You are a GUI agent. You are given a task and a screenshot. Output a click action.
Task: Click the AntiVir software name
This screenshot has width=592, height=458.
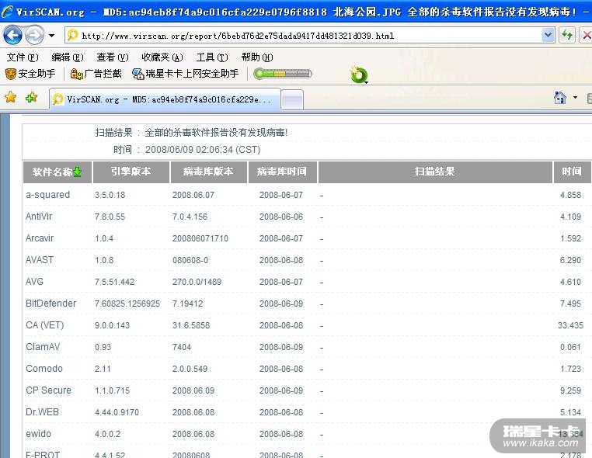point(39,217)
